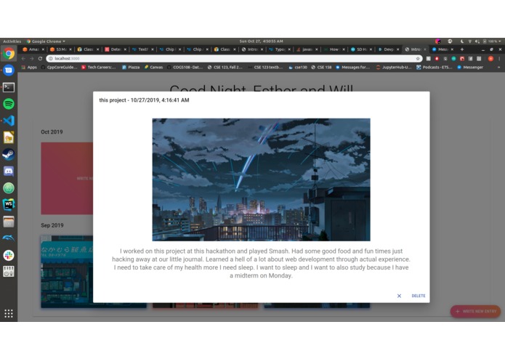This screenshot has height=359, width=505.
Task: Open the Chrome profile avatar
Action: [490, 59]
